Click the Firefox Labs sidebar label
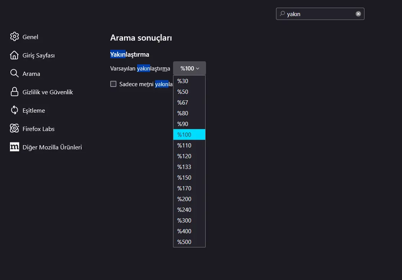Viewport: 402px width, 280px height. 38,129
